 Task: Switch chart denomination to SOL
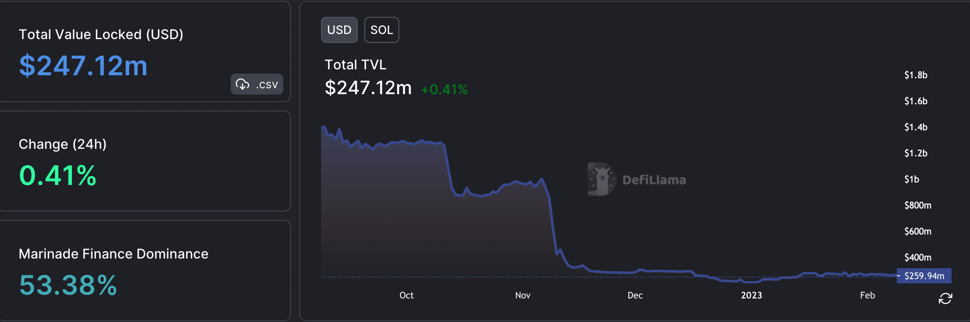382,30
